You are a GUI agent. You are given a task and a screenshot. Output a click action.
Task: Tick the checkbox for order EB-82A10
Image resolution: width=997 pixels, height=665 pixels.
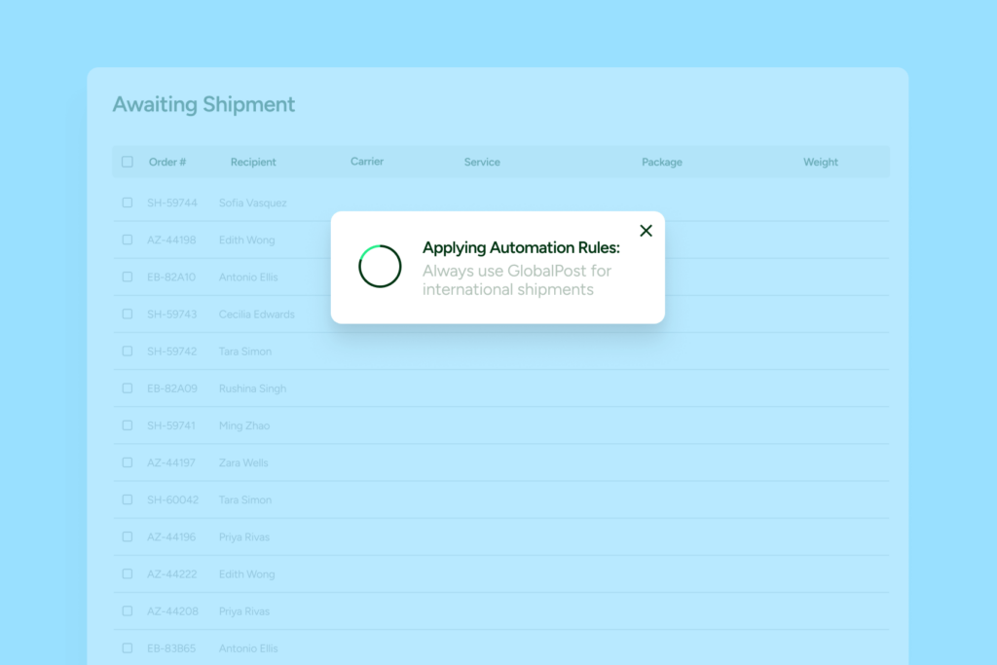point(128,277)
